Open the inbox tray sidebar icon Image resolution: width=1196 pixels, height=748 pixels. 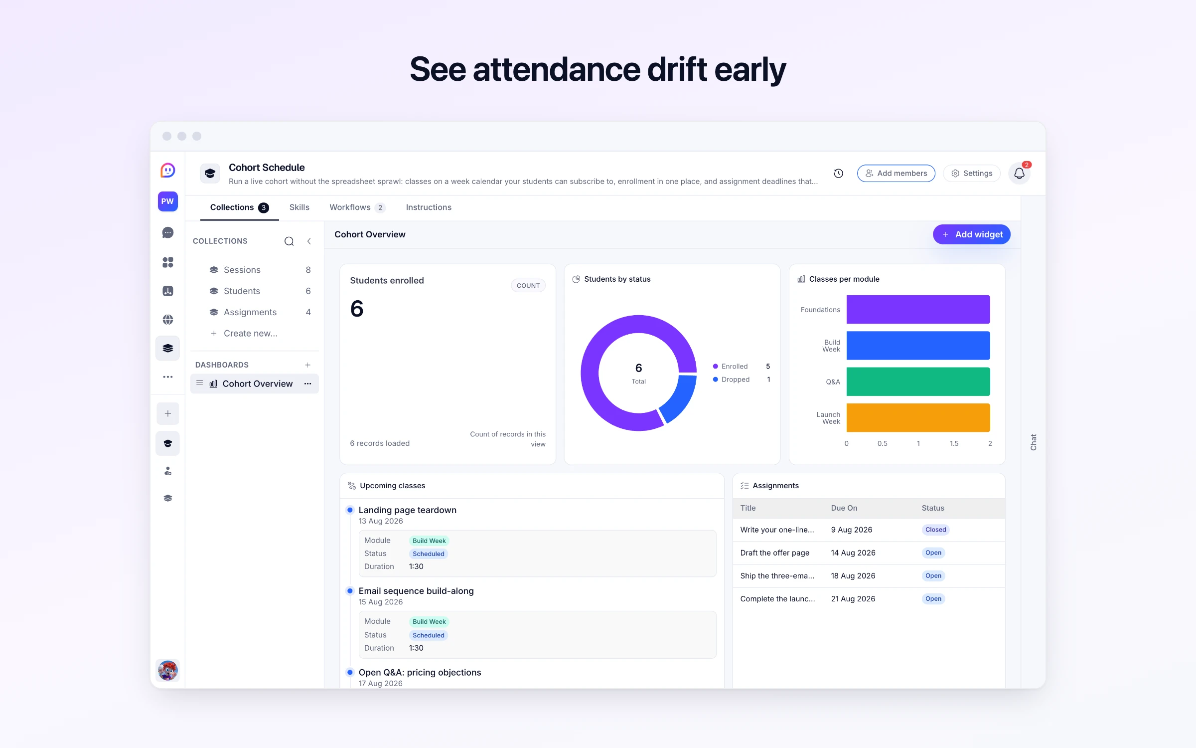coord(167,291)
